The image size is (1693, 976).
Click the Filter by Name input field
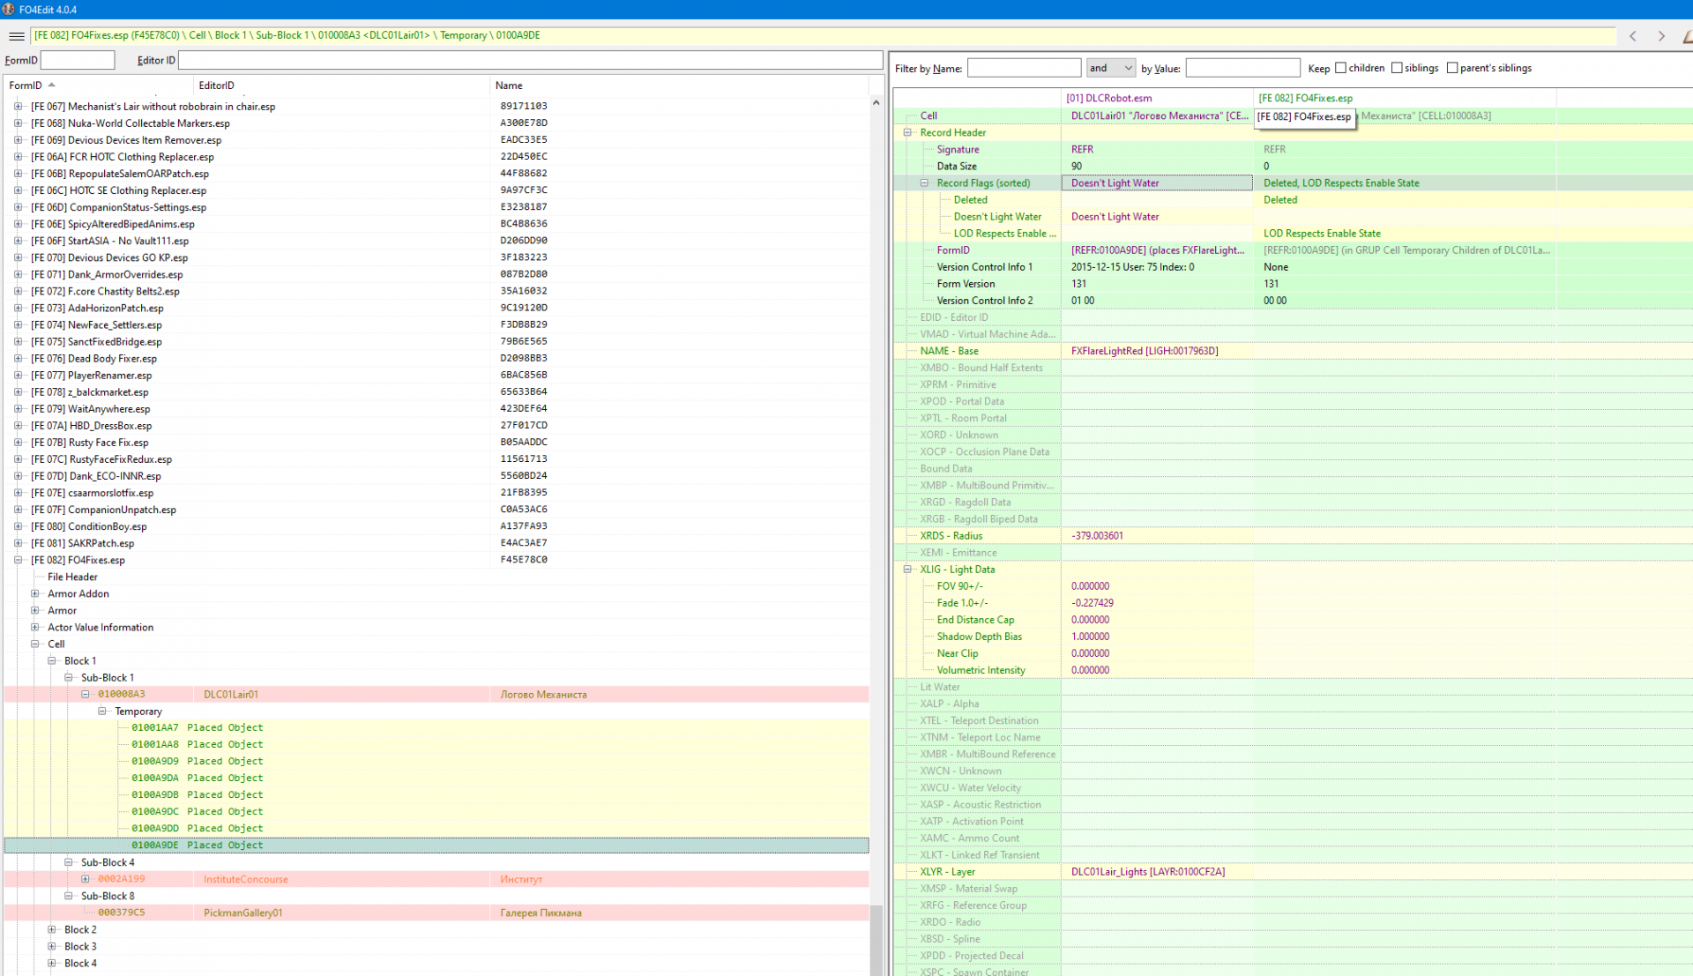(1024, 68)
